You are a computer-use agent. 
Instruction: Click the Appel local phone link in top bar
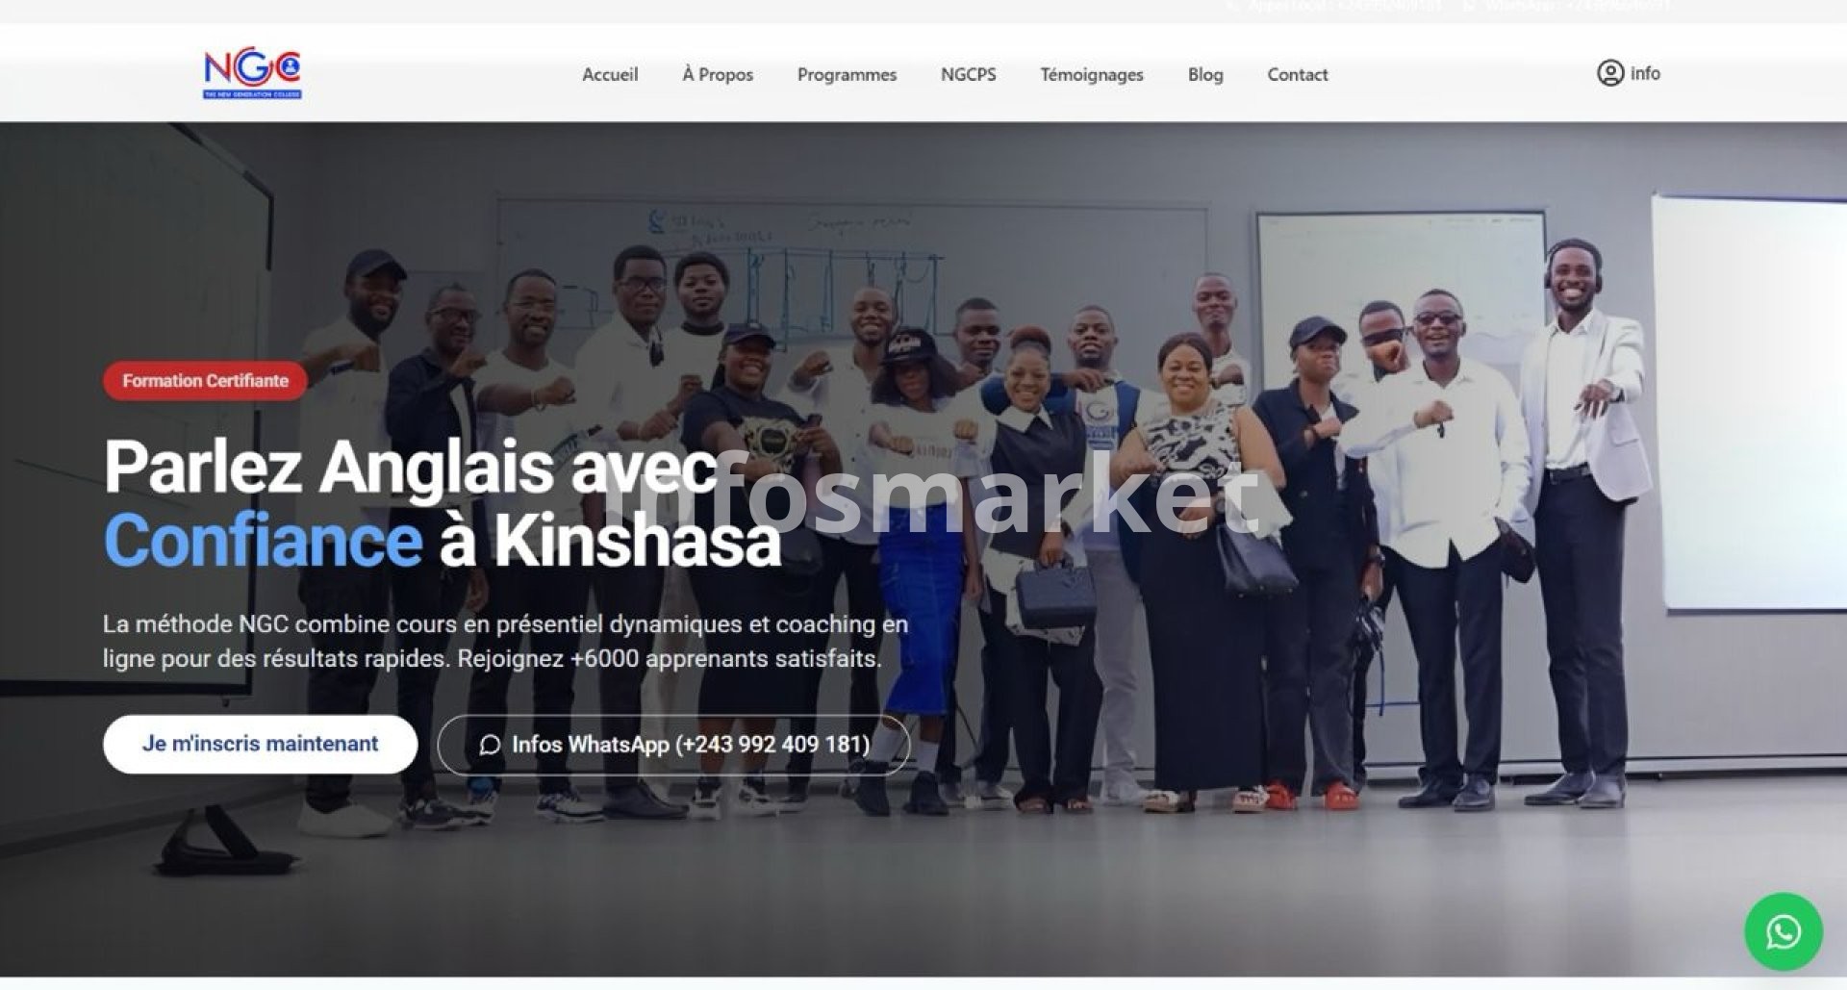coord(1335,6)
